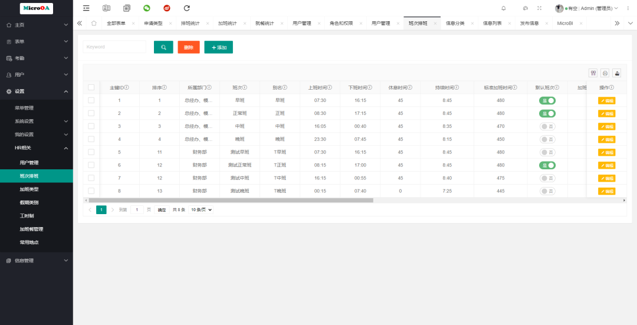Edit the 测试晚班 row with 编辑 button
The height and width of the screenshot is (325, 637).
pyautogui.click(x=606, y=191)
